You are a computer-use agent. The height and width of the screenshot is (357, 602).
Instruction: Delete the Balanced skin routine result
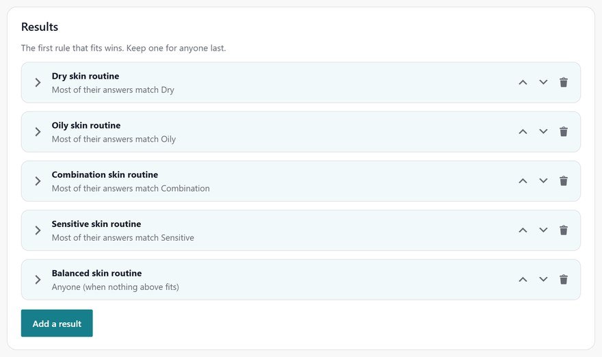[564, 280]
